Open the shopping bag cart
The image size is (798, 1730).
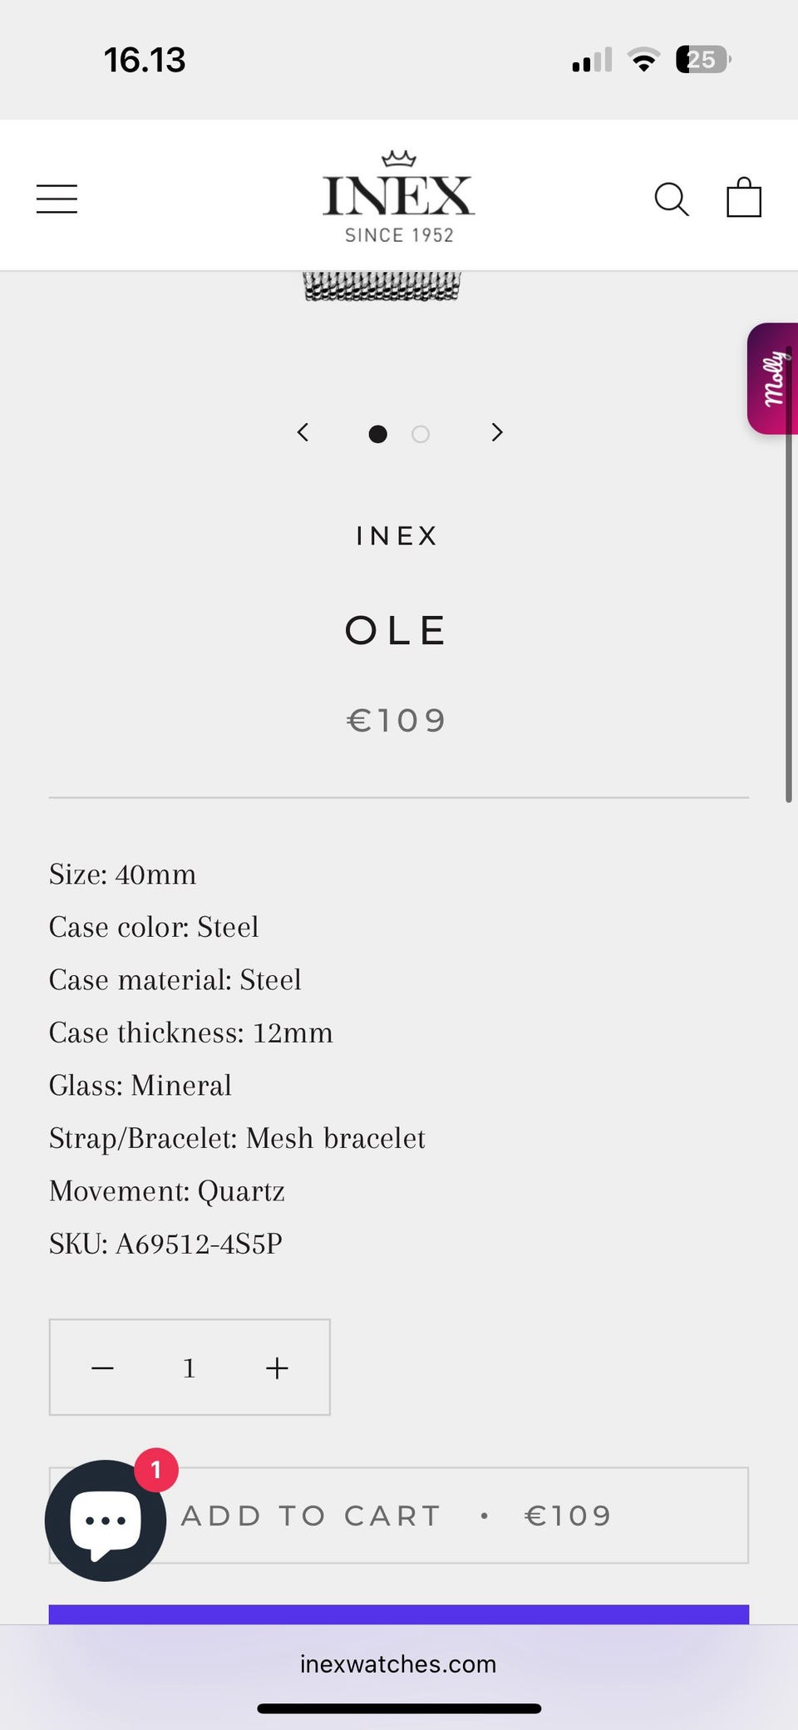click(x=743, y=198)
